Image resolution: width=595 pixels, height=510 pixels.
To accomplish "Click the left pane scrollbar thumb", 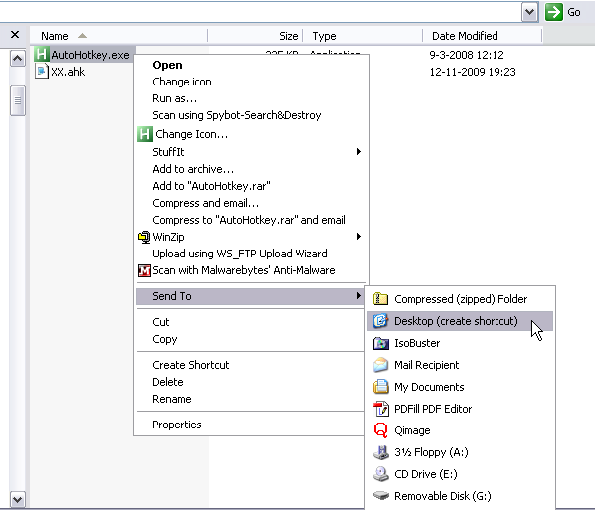I will click(x=18, y=100).
